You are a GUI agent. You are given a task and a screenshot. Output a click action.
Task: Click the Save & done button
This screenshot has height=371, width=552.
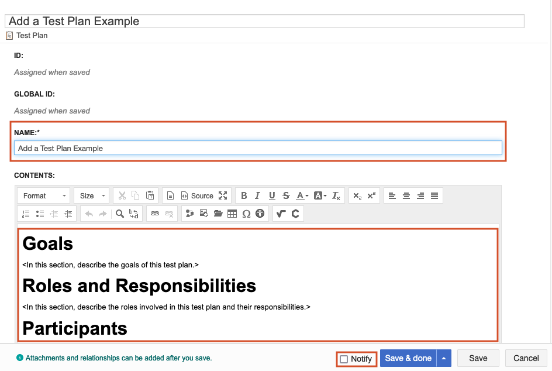pos(408,358)
